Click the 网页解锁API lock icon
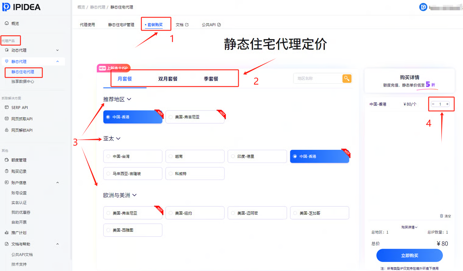Image resolution: width=463 pixels, height=271 pixels. pos(7,130)
